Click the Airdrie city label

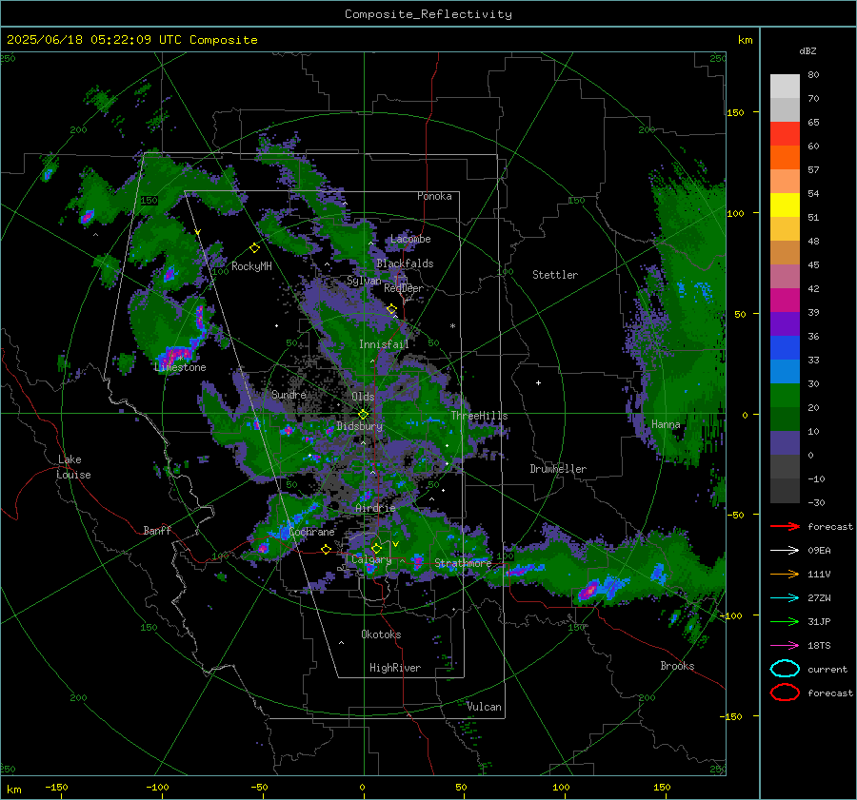pyautogui.click(x=375, y=508)
